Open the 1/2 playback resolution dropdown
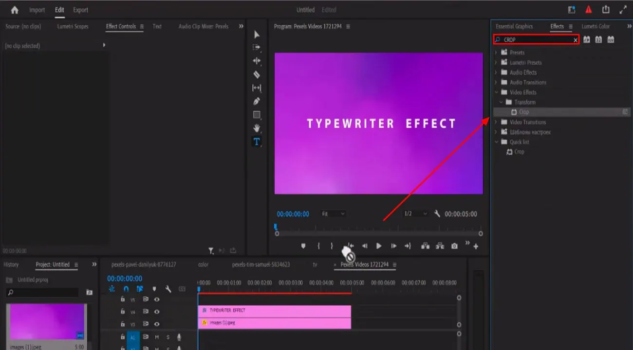Screen dimensions: 633x350 coord(416,214)
